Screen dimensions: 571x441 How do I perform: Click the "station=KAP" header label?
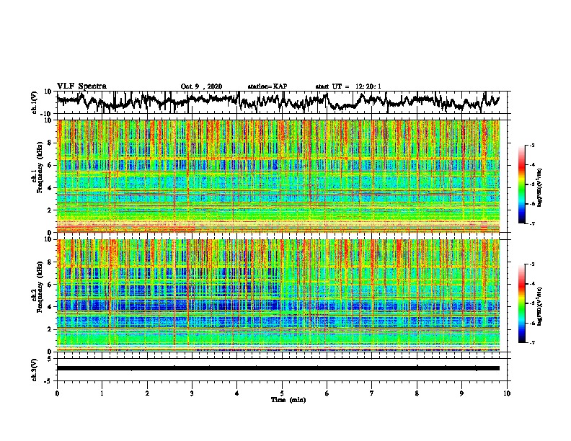(267, 86)
